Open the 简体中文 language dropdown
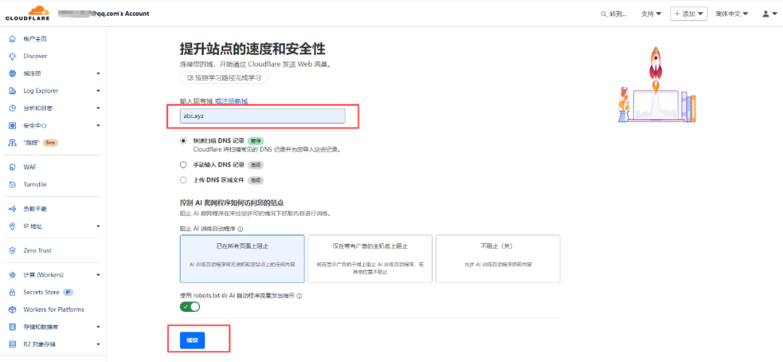 [x=732, y=14]
